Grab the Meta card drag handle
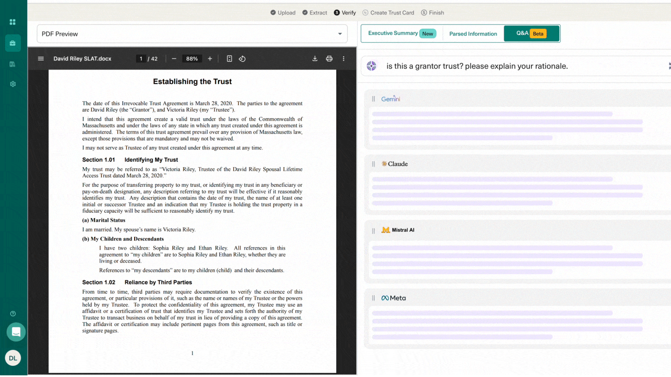This screenshot has height=377, width=671. pos(374,298)
